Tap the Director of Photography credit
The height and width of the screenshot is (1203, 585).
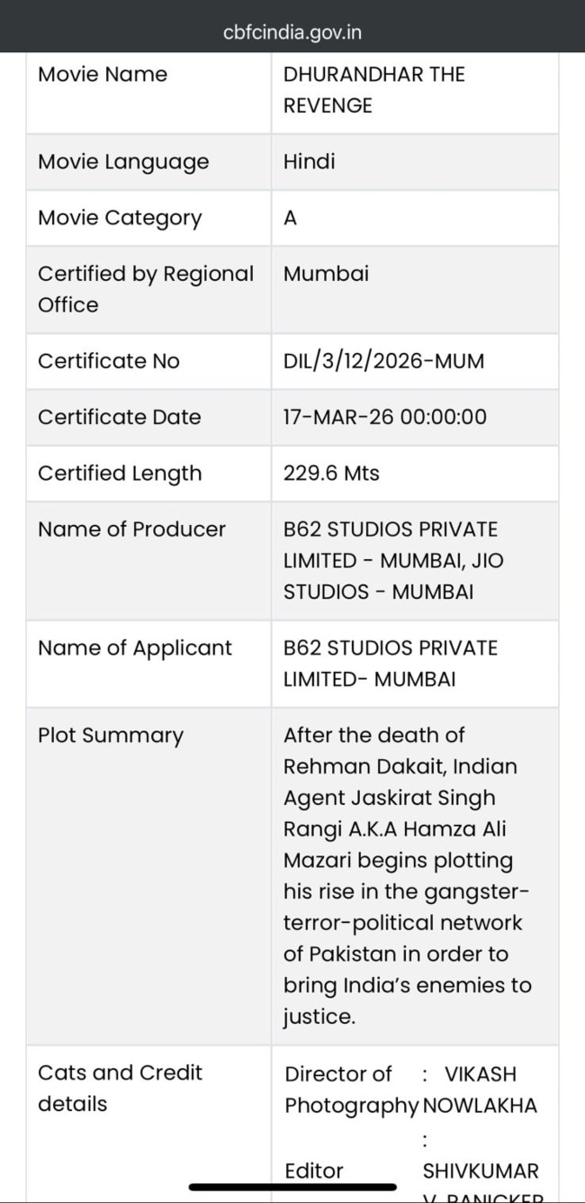[351, 1089]
